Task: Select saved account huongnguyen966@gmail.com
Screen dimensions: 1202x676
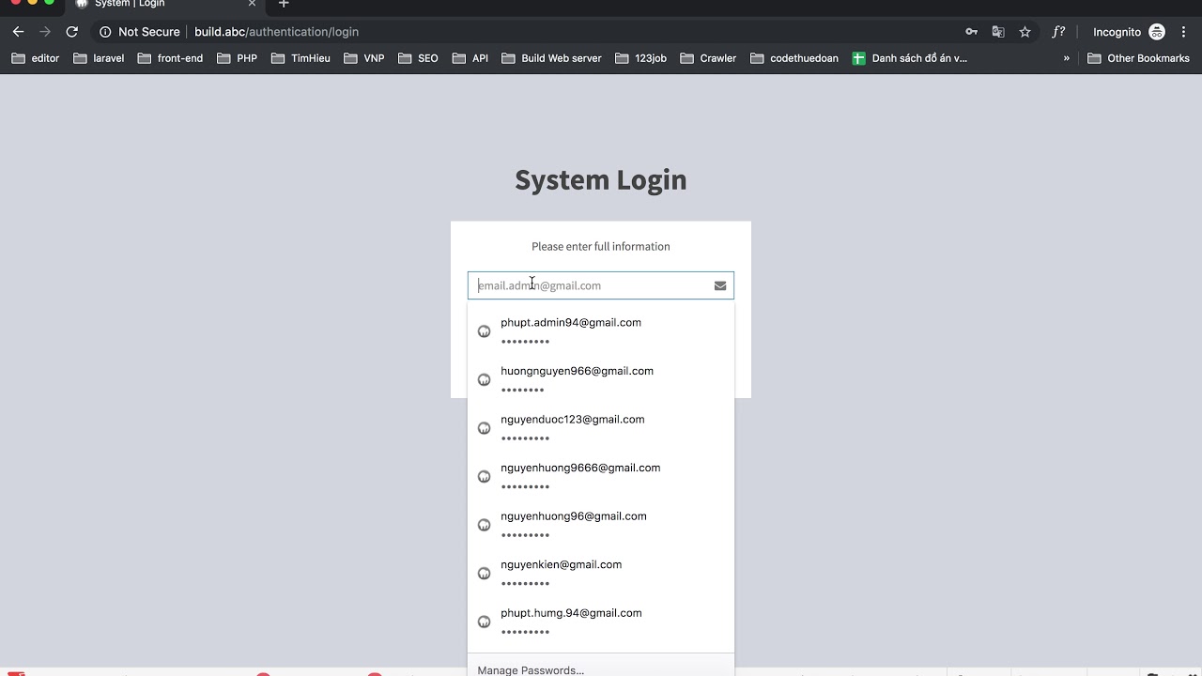Action: 601,379
